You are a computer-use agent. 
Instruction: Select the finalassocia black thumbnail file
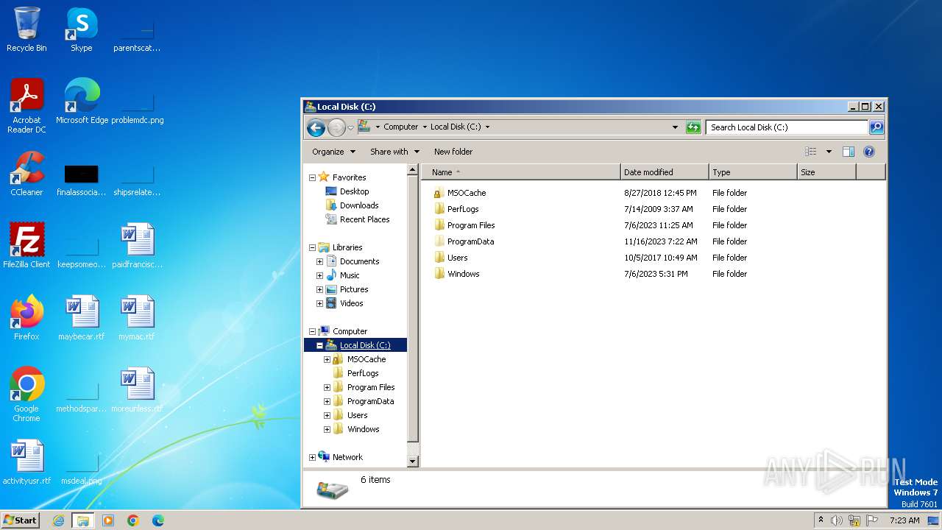point(82,180)
